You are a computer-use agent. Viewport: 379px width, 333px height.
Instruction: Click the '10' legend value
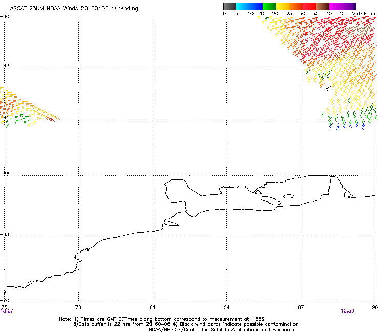(x=250, y=14)
